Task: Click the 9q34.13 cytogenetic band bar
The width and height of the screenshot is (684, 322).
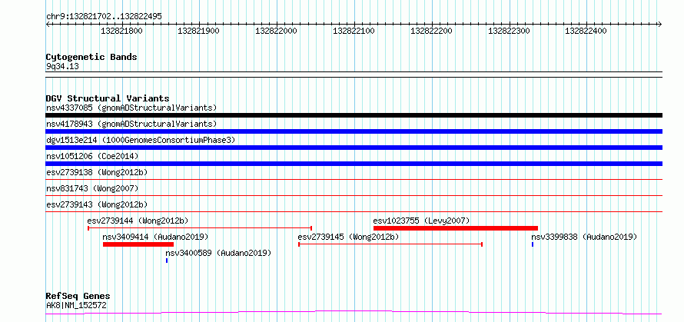Action: [x=354, y=75]
